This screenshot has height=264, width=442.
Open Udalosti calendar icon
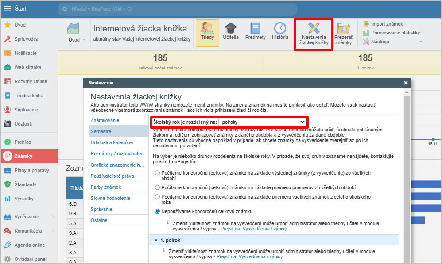coord(8,124)
